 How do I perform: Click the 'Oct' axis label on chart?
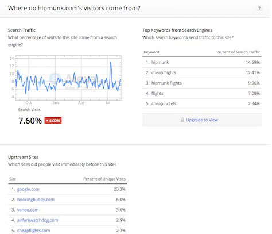point(29,103)
